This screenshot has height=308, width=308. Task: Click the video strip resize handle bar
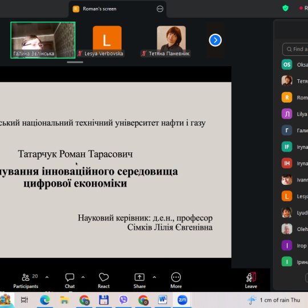coord(75,62)
